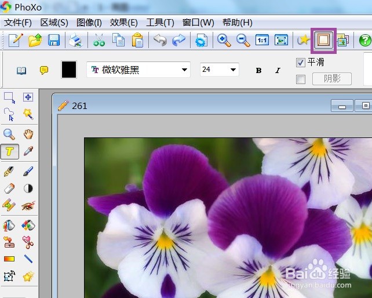Fit image to window icon
The height and width of the screenshot is (298, 372).
[x=281, y=40]
